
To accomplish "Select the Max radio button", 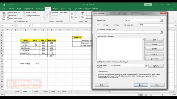I will (104, 25).
